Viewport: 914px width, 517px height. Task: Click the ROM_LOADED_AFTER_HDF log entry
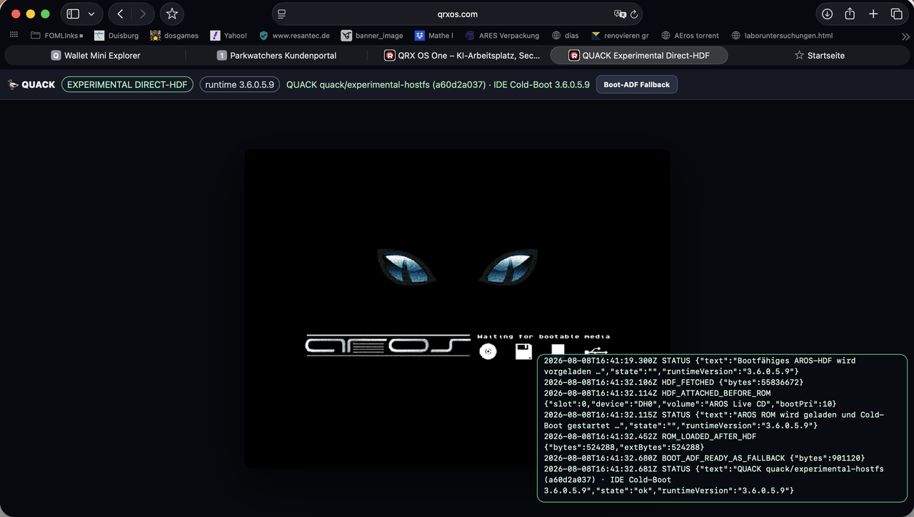[x=650, y=441]
